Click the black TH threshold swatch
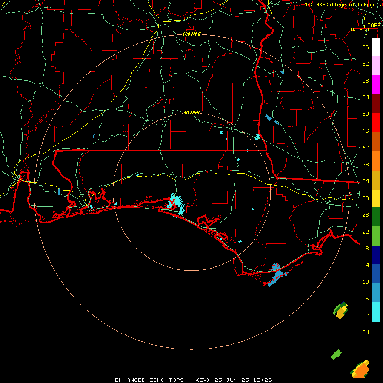 [376, 331]
